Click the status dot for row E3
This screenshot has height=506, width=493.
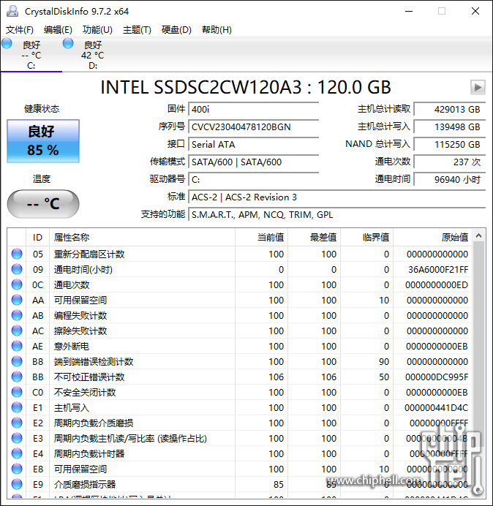(x=17, y=438)
